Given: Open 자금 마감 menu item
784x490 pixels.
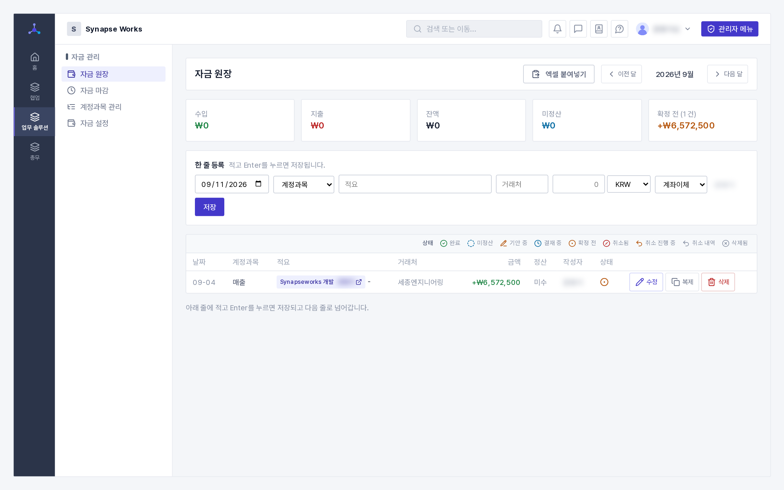Looking at the screenshot, I should (113, 90).
